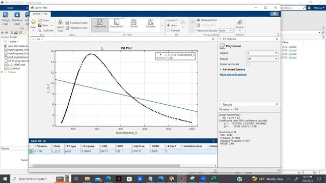Click the Fit Plot legend box
This screenshot has height=183, width=326.
click(175, 56)
